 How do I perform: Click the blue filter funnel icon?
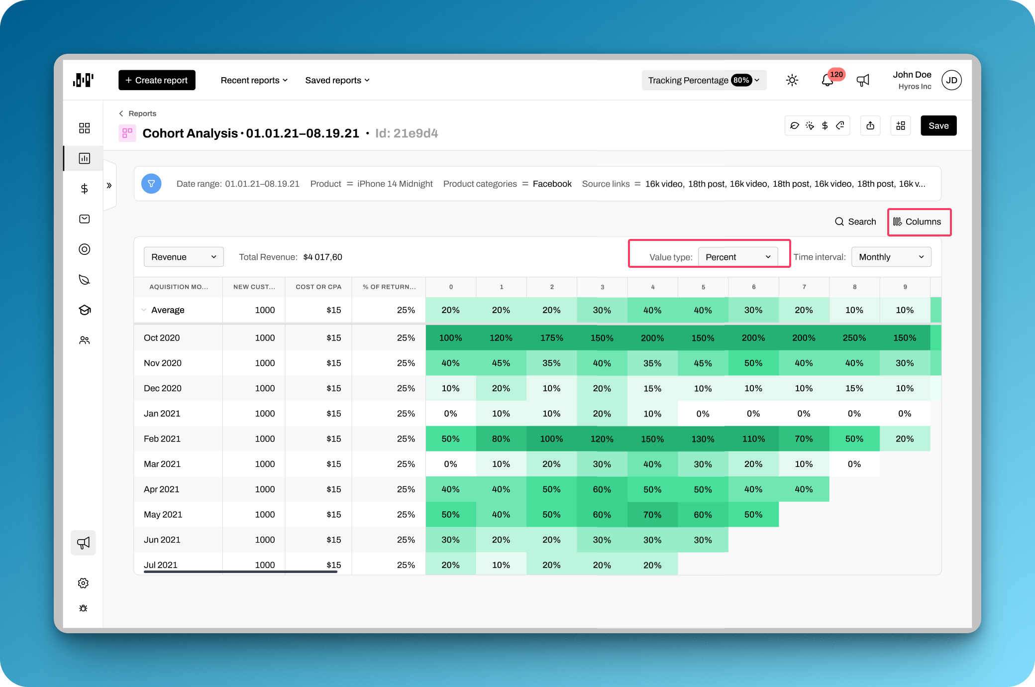coord(151,184)
